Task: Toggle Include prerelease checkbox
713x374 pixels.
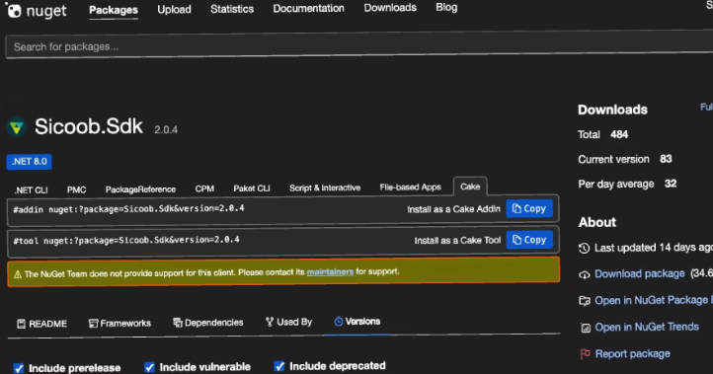Action: (19, 368)
